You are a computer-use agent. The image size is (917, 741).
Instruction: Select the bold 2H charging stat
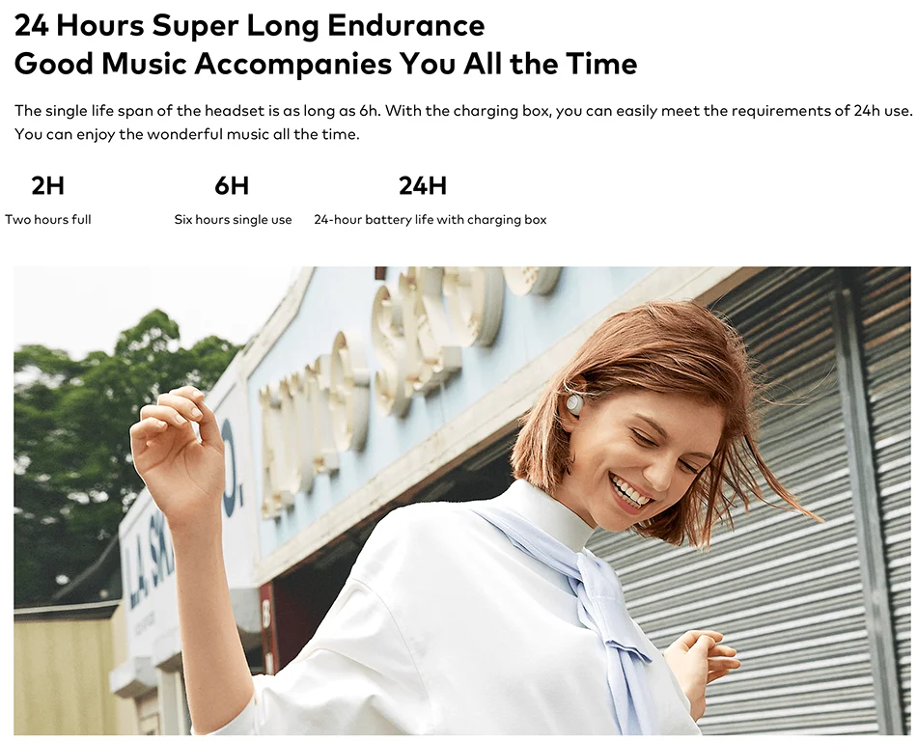pos(47,186)
